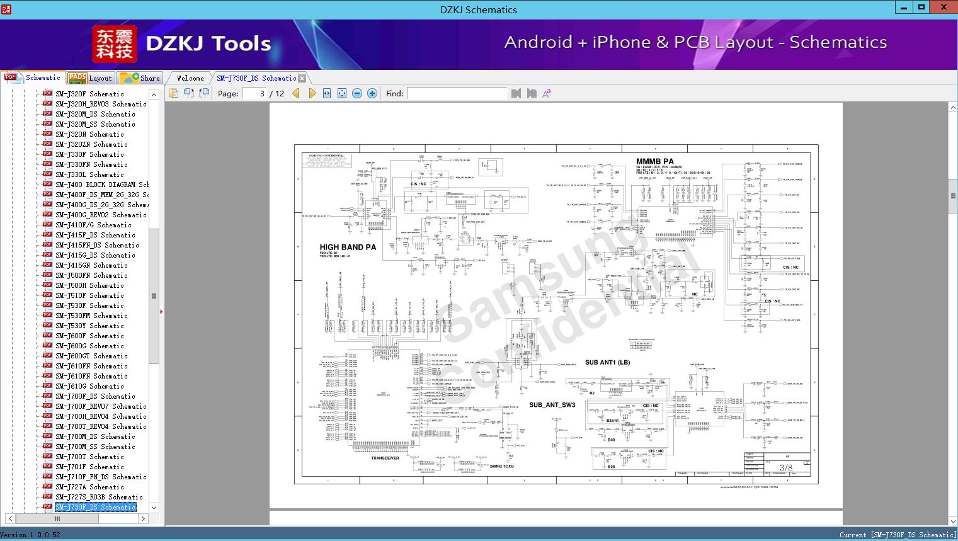
Task: Select SM-J730F_DS Schematic in tree
Action: pyautogui.click(x=95, y=507)
